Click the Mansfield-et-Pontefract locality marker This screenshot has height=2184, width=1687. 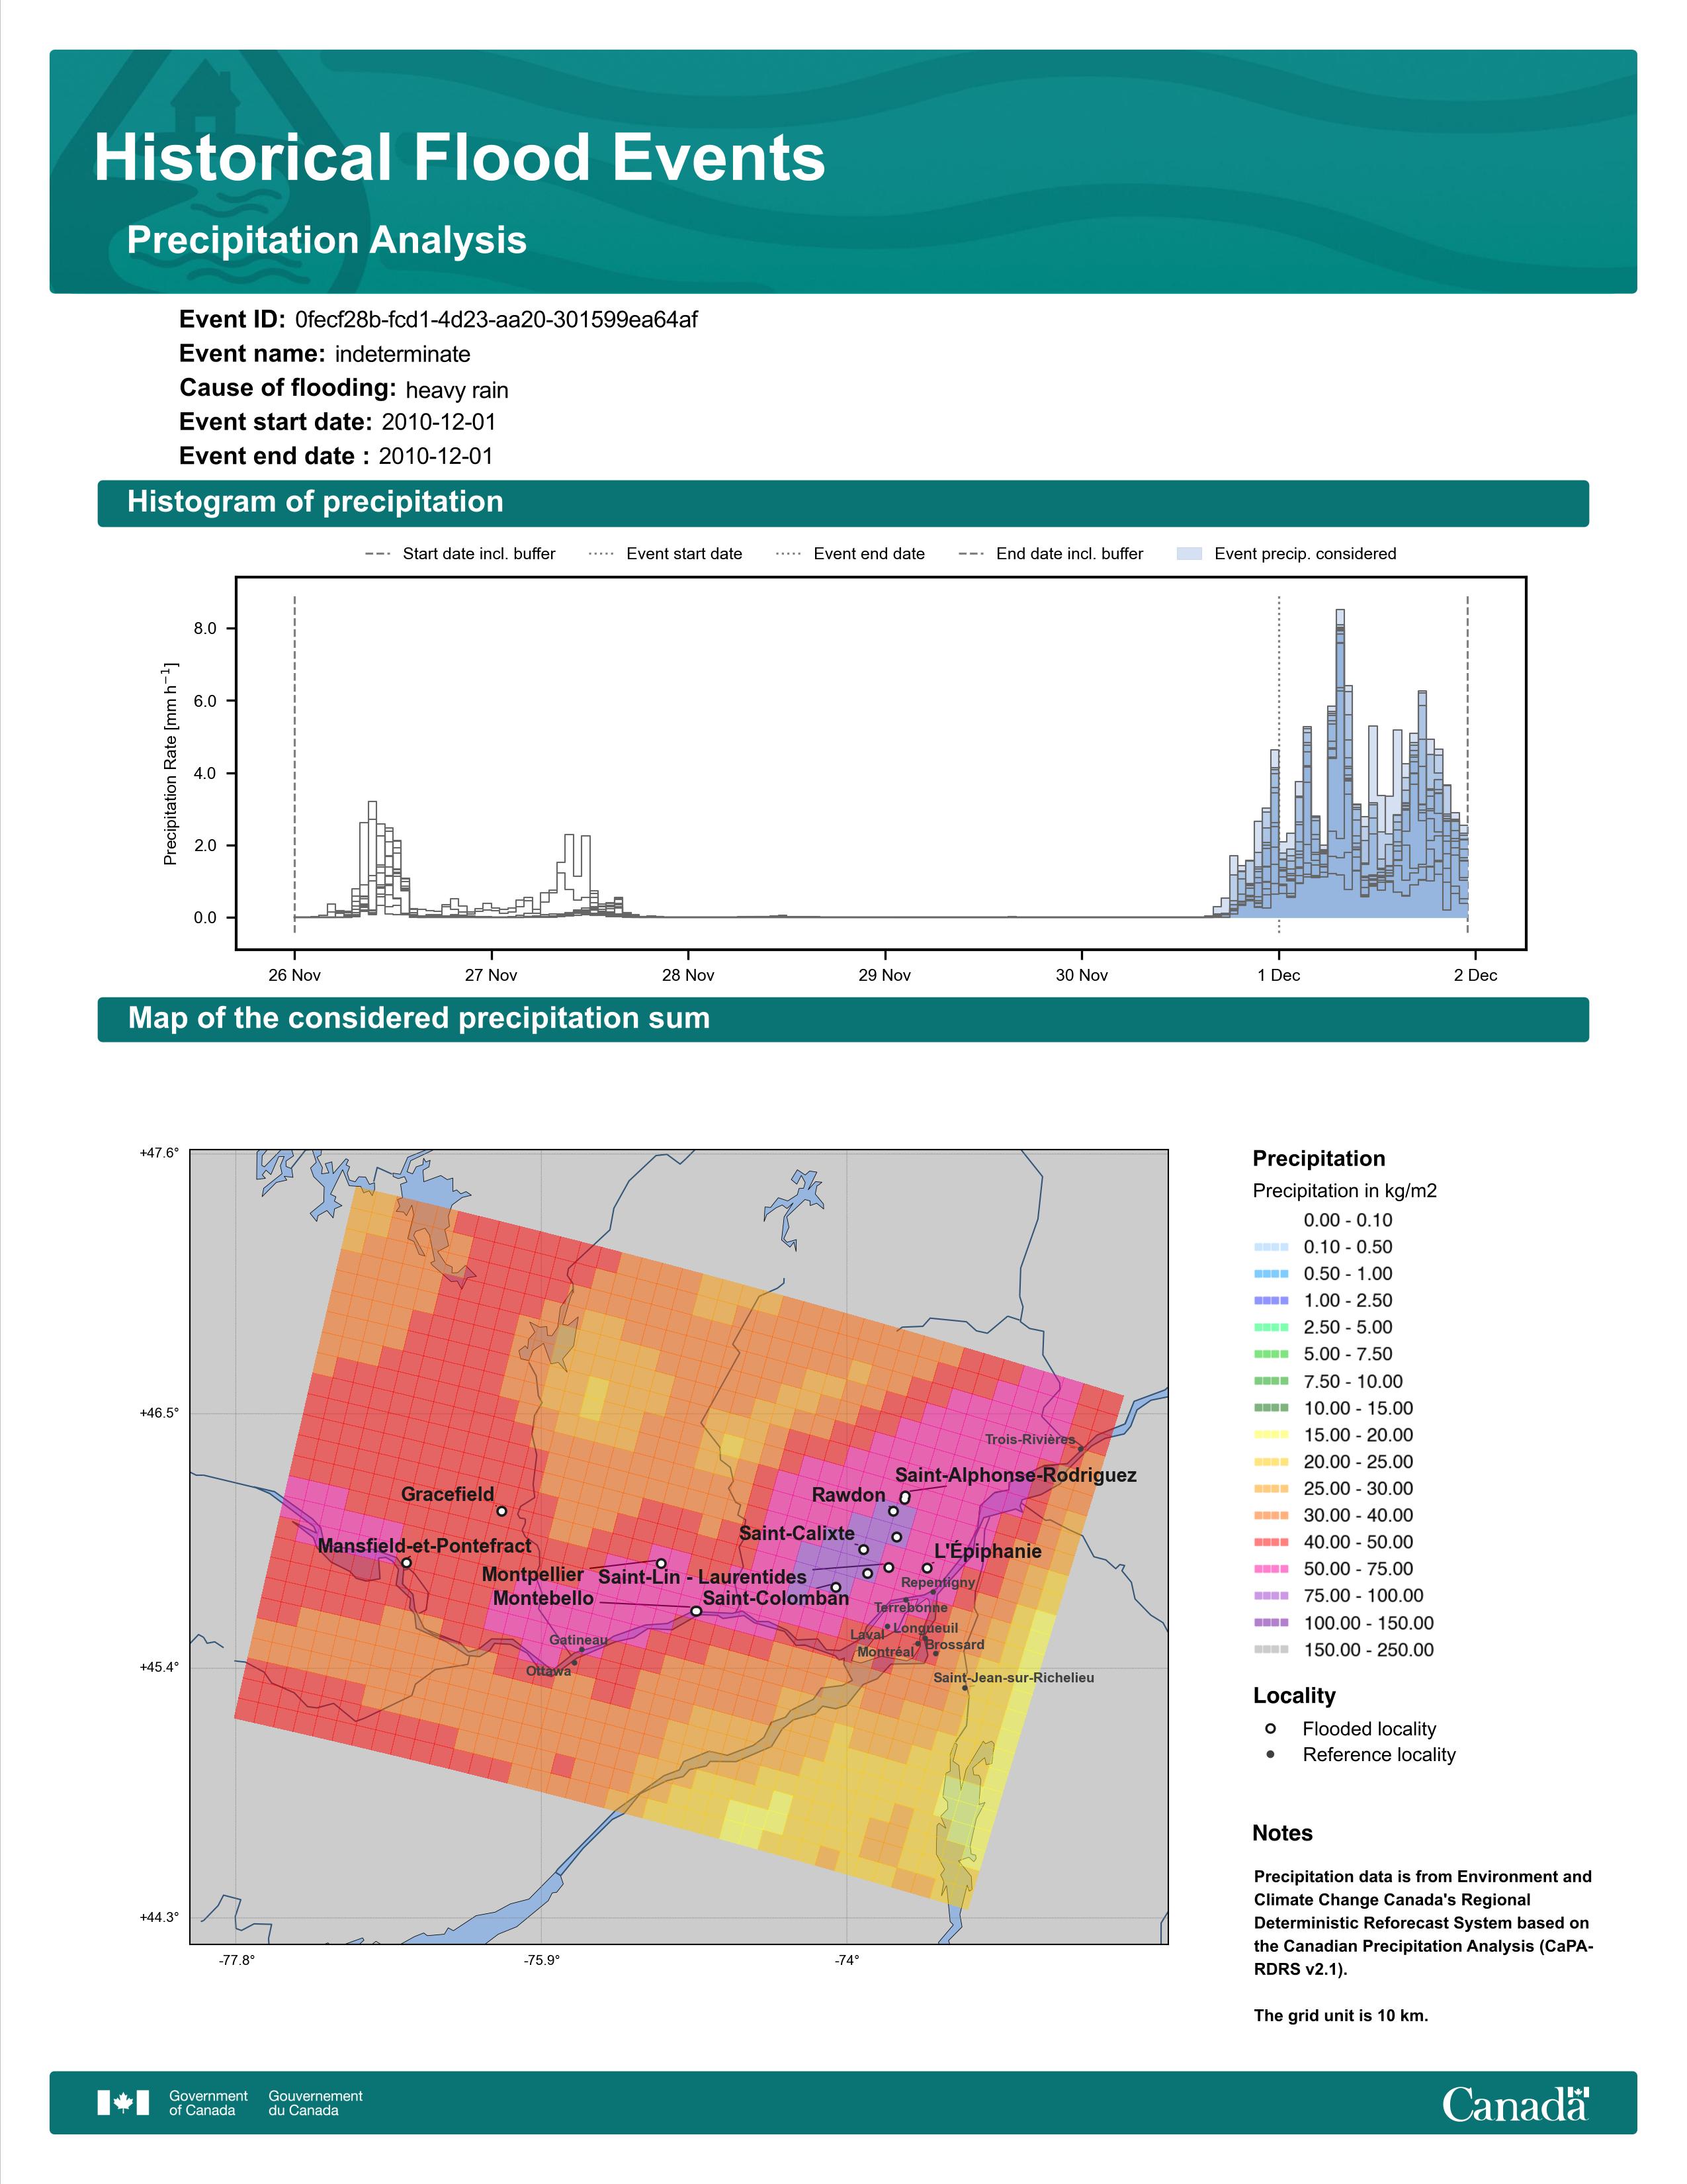[x=406, y=1562]
